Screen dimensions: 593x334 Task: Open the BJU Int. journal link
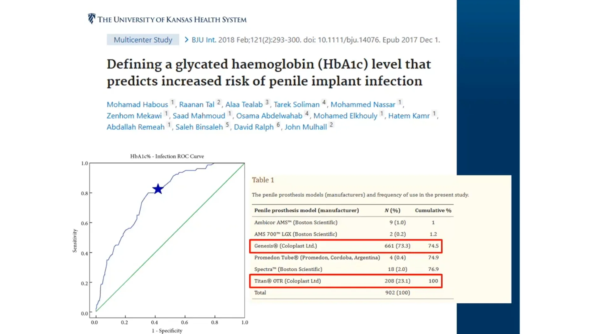pyautogui.click(x=204, y=40)
